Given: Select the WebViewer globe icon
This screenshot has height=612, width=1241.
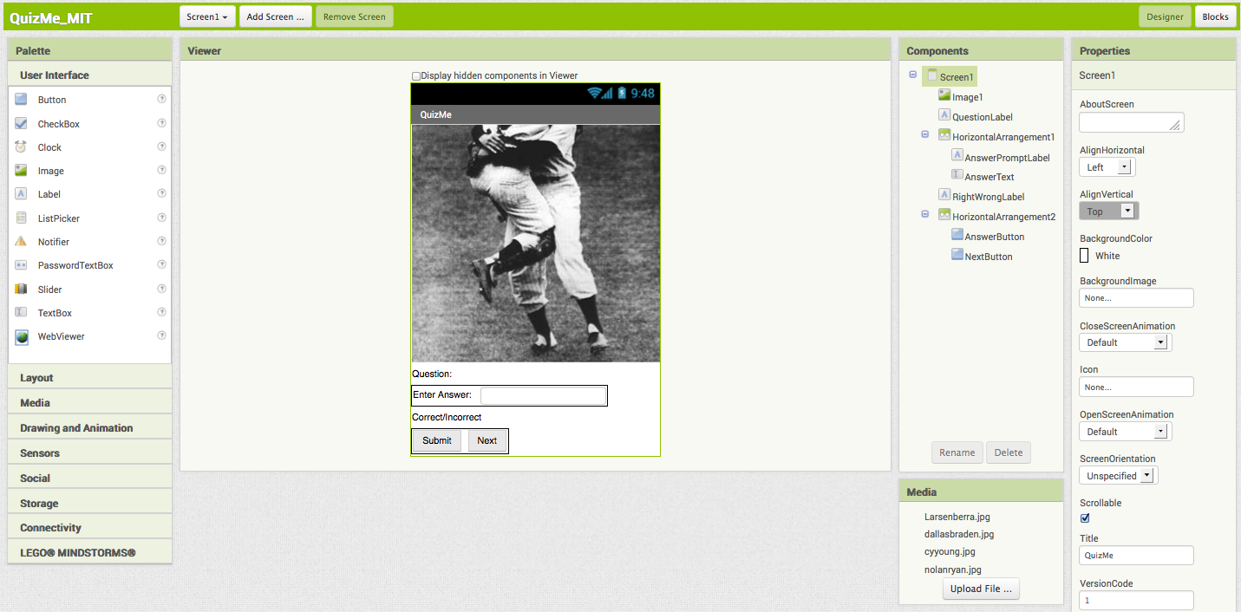Looking at the screenshot, I should [x=21, y=336].
